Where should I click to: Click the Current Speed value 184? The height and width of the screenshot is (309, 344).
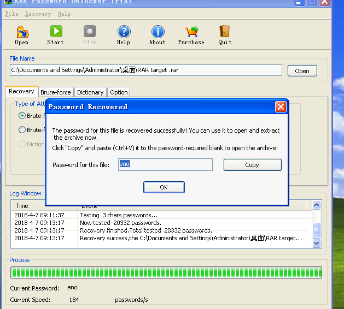[x=74, y=300]
